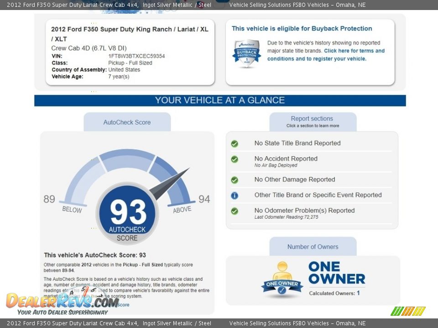Image resolution: width=438 pixels, height=328 pixels.
Task: Click the DealerRevs.com logo
Action: (x=63, y=301)
